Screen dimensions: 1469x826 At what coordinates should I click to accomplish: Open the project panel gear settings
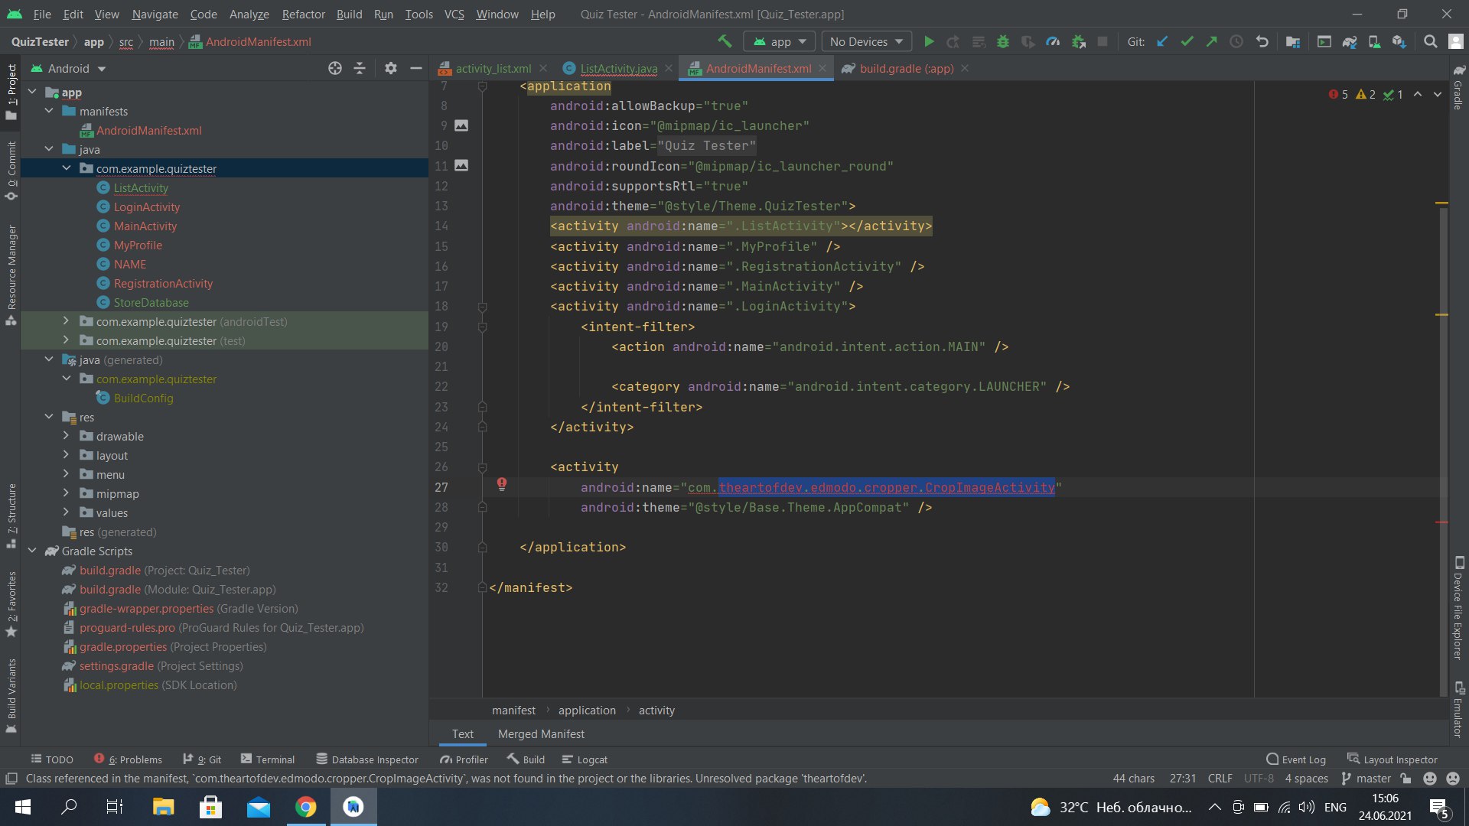click(391, 69)
